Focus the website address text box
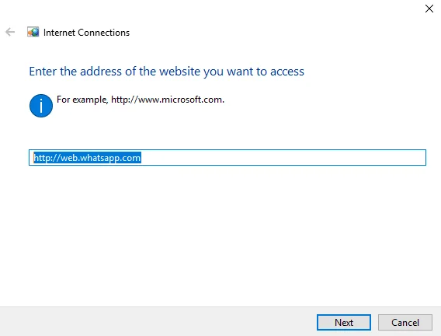The height and width of the screenshot is (336, 441). click(x=227, y=157)
